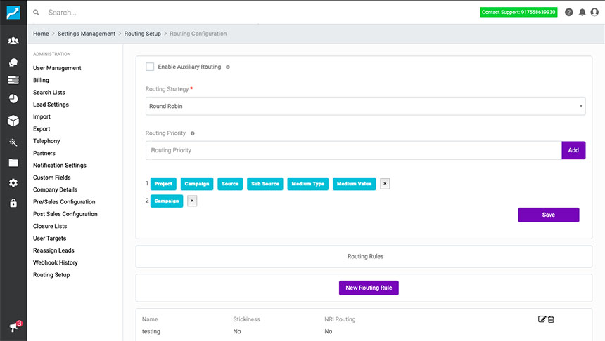605x341 pixels.
Task: Click New Routing Rule button
Action: click(369, 288)
